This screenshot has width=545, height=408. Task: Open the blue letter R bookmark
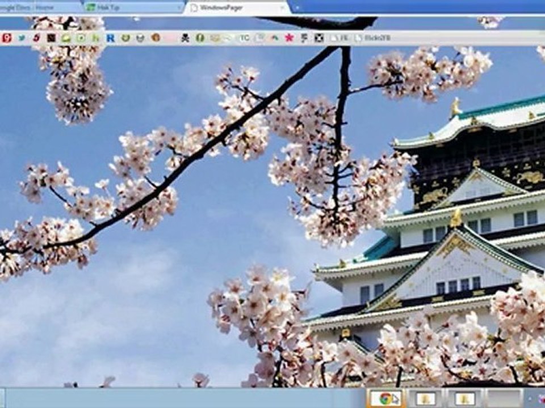point(111,37)
